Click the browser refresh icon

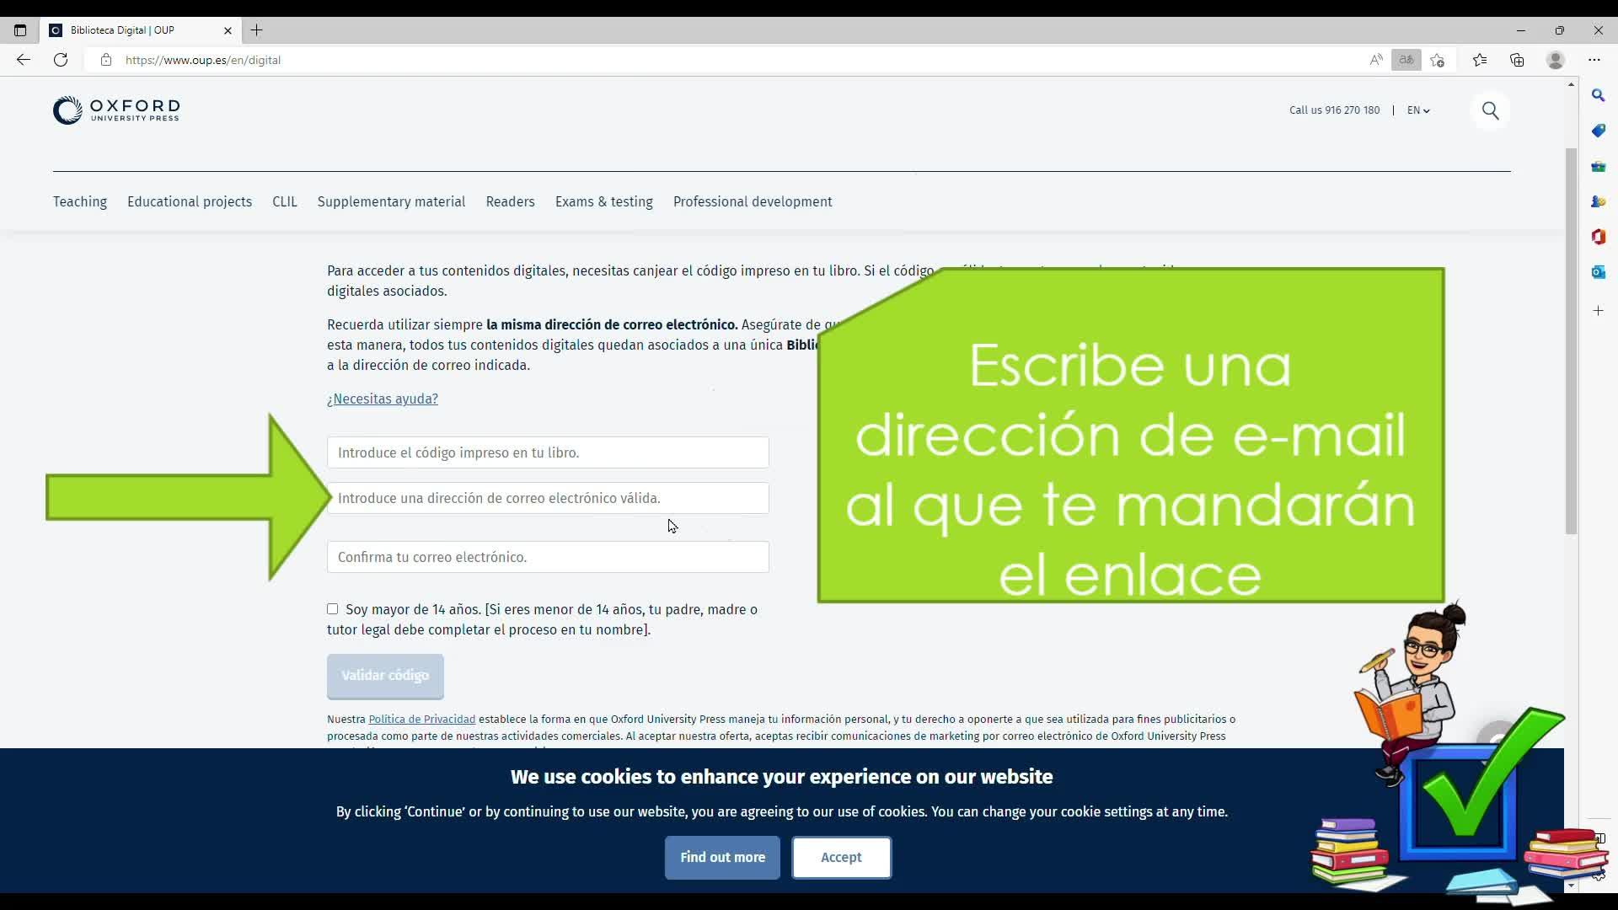[61, 60]
